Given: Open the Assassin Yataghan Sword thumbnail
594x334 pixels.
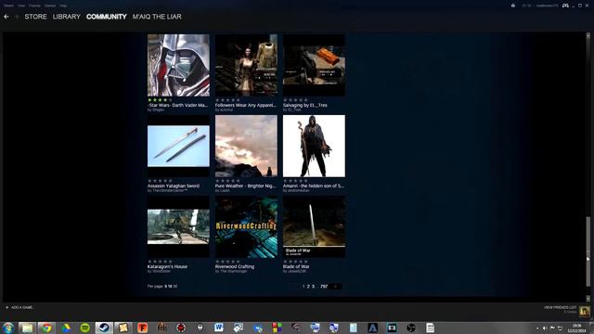Looking at the screenshot, I should tap(178, 146).
